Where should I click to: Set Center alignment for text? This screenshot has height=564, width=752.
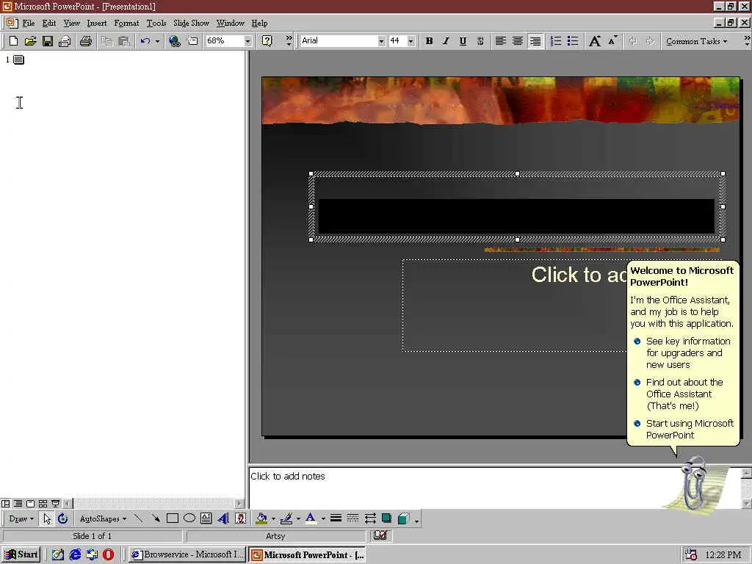(518, 41)
